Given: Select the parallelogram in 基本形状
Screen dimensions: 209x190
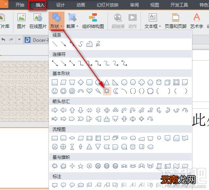Looking at the screenshot, I should [x=63, y=82].
